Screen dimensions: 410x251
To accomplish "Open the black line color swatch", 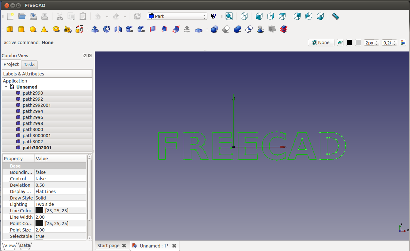I will click(x=349, y=43).
